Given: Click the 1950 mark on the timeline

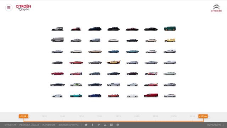Looking at the screenshot, I should [x=81, y=116].
